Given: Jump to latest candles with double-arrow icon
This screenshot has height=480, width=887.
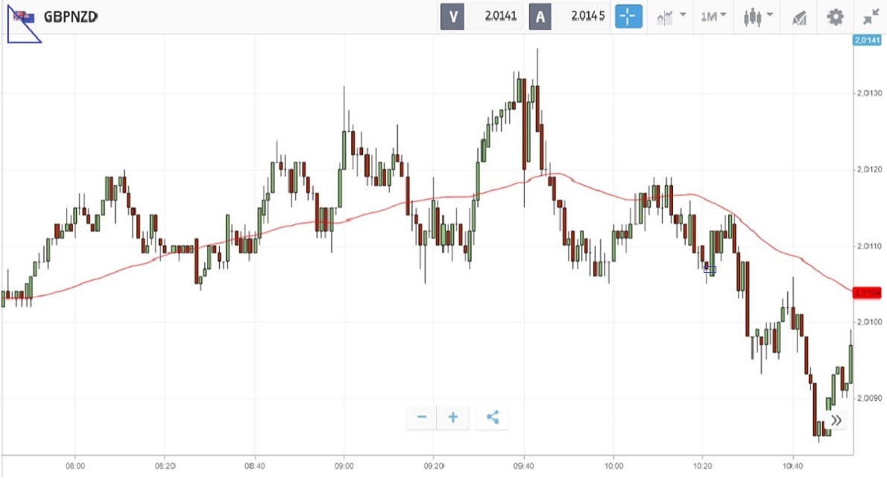Looking at the screenshot, I should pyautogui.click(x=836, y=420).
